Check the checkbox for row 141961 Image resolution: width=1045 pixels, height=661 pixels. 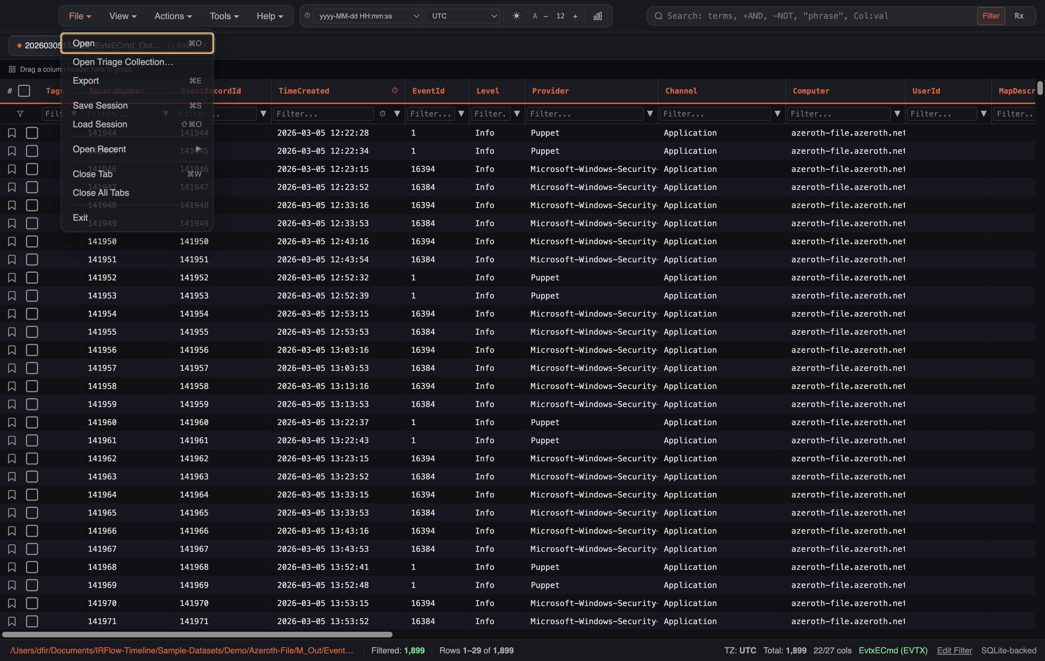point(32,440)
